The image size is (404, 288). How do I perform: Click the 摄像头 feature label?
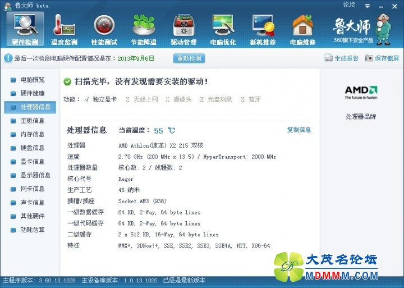(182, 99)
